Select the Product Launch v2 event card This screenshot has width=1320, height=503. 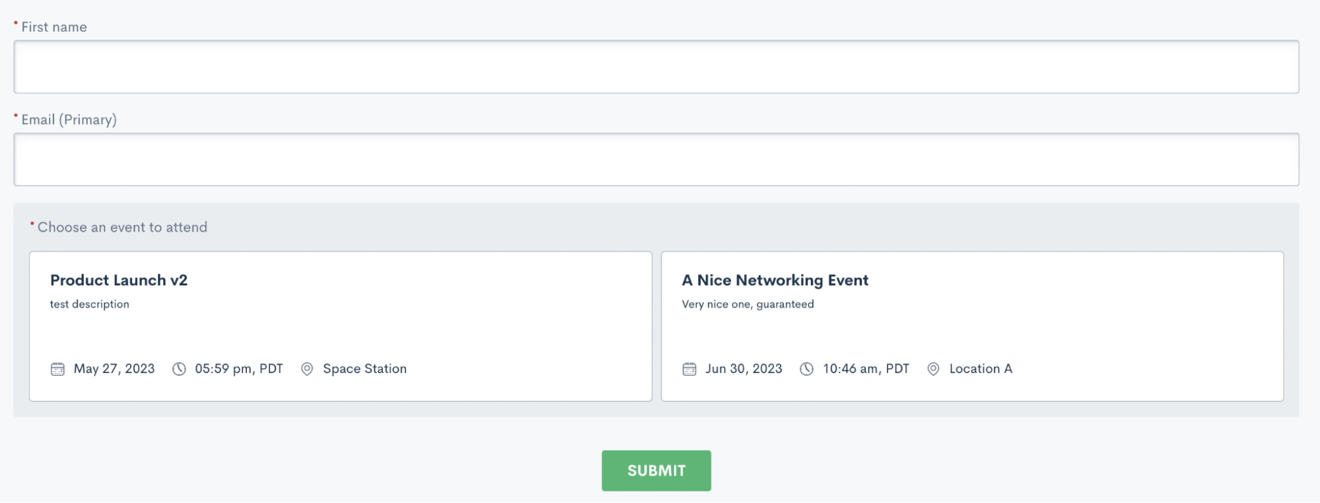pos(341,326)
